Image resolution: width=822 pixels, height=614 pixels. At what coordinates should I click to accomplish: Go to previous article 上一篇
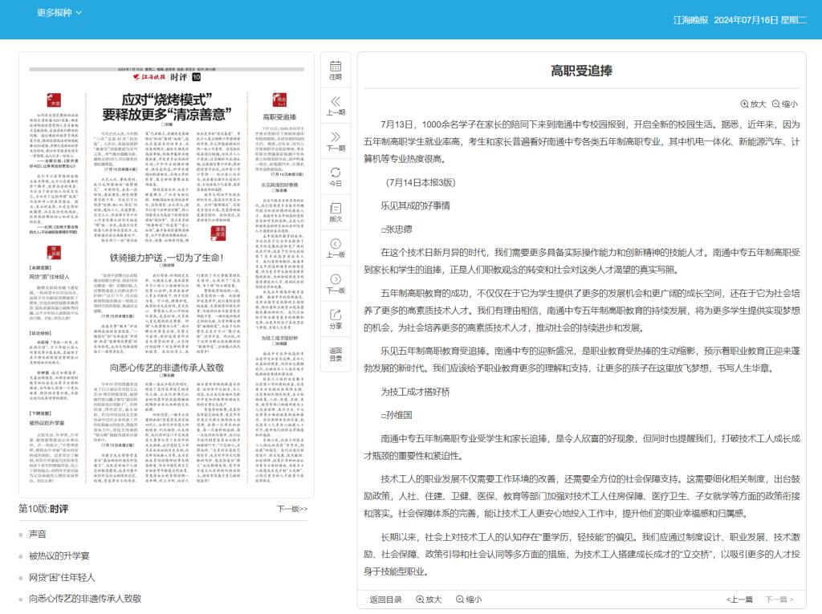click(x=739, y=600)
